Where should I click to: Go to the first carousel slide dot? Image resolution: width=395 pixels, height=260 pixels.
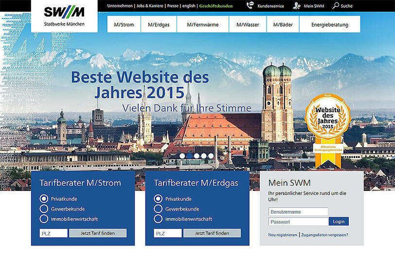[x=182, y=156]
